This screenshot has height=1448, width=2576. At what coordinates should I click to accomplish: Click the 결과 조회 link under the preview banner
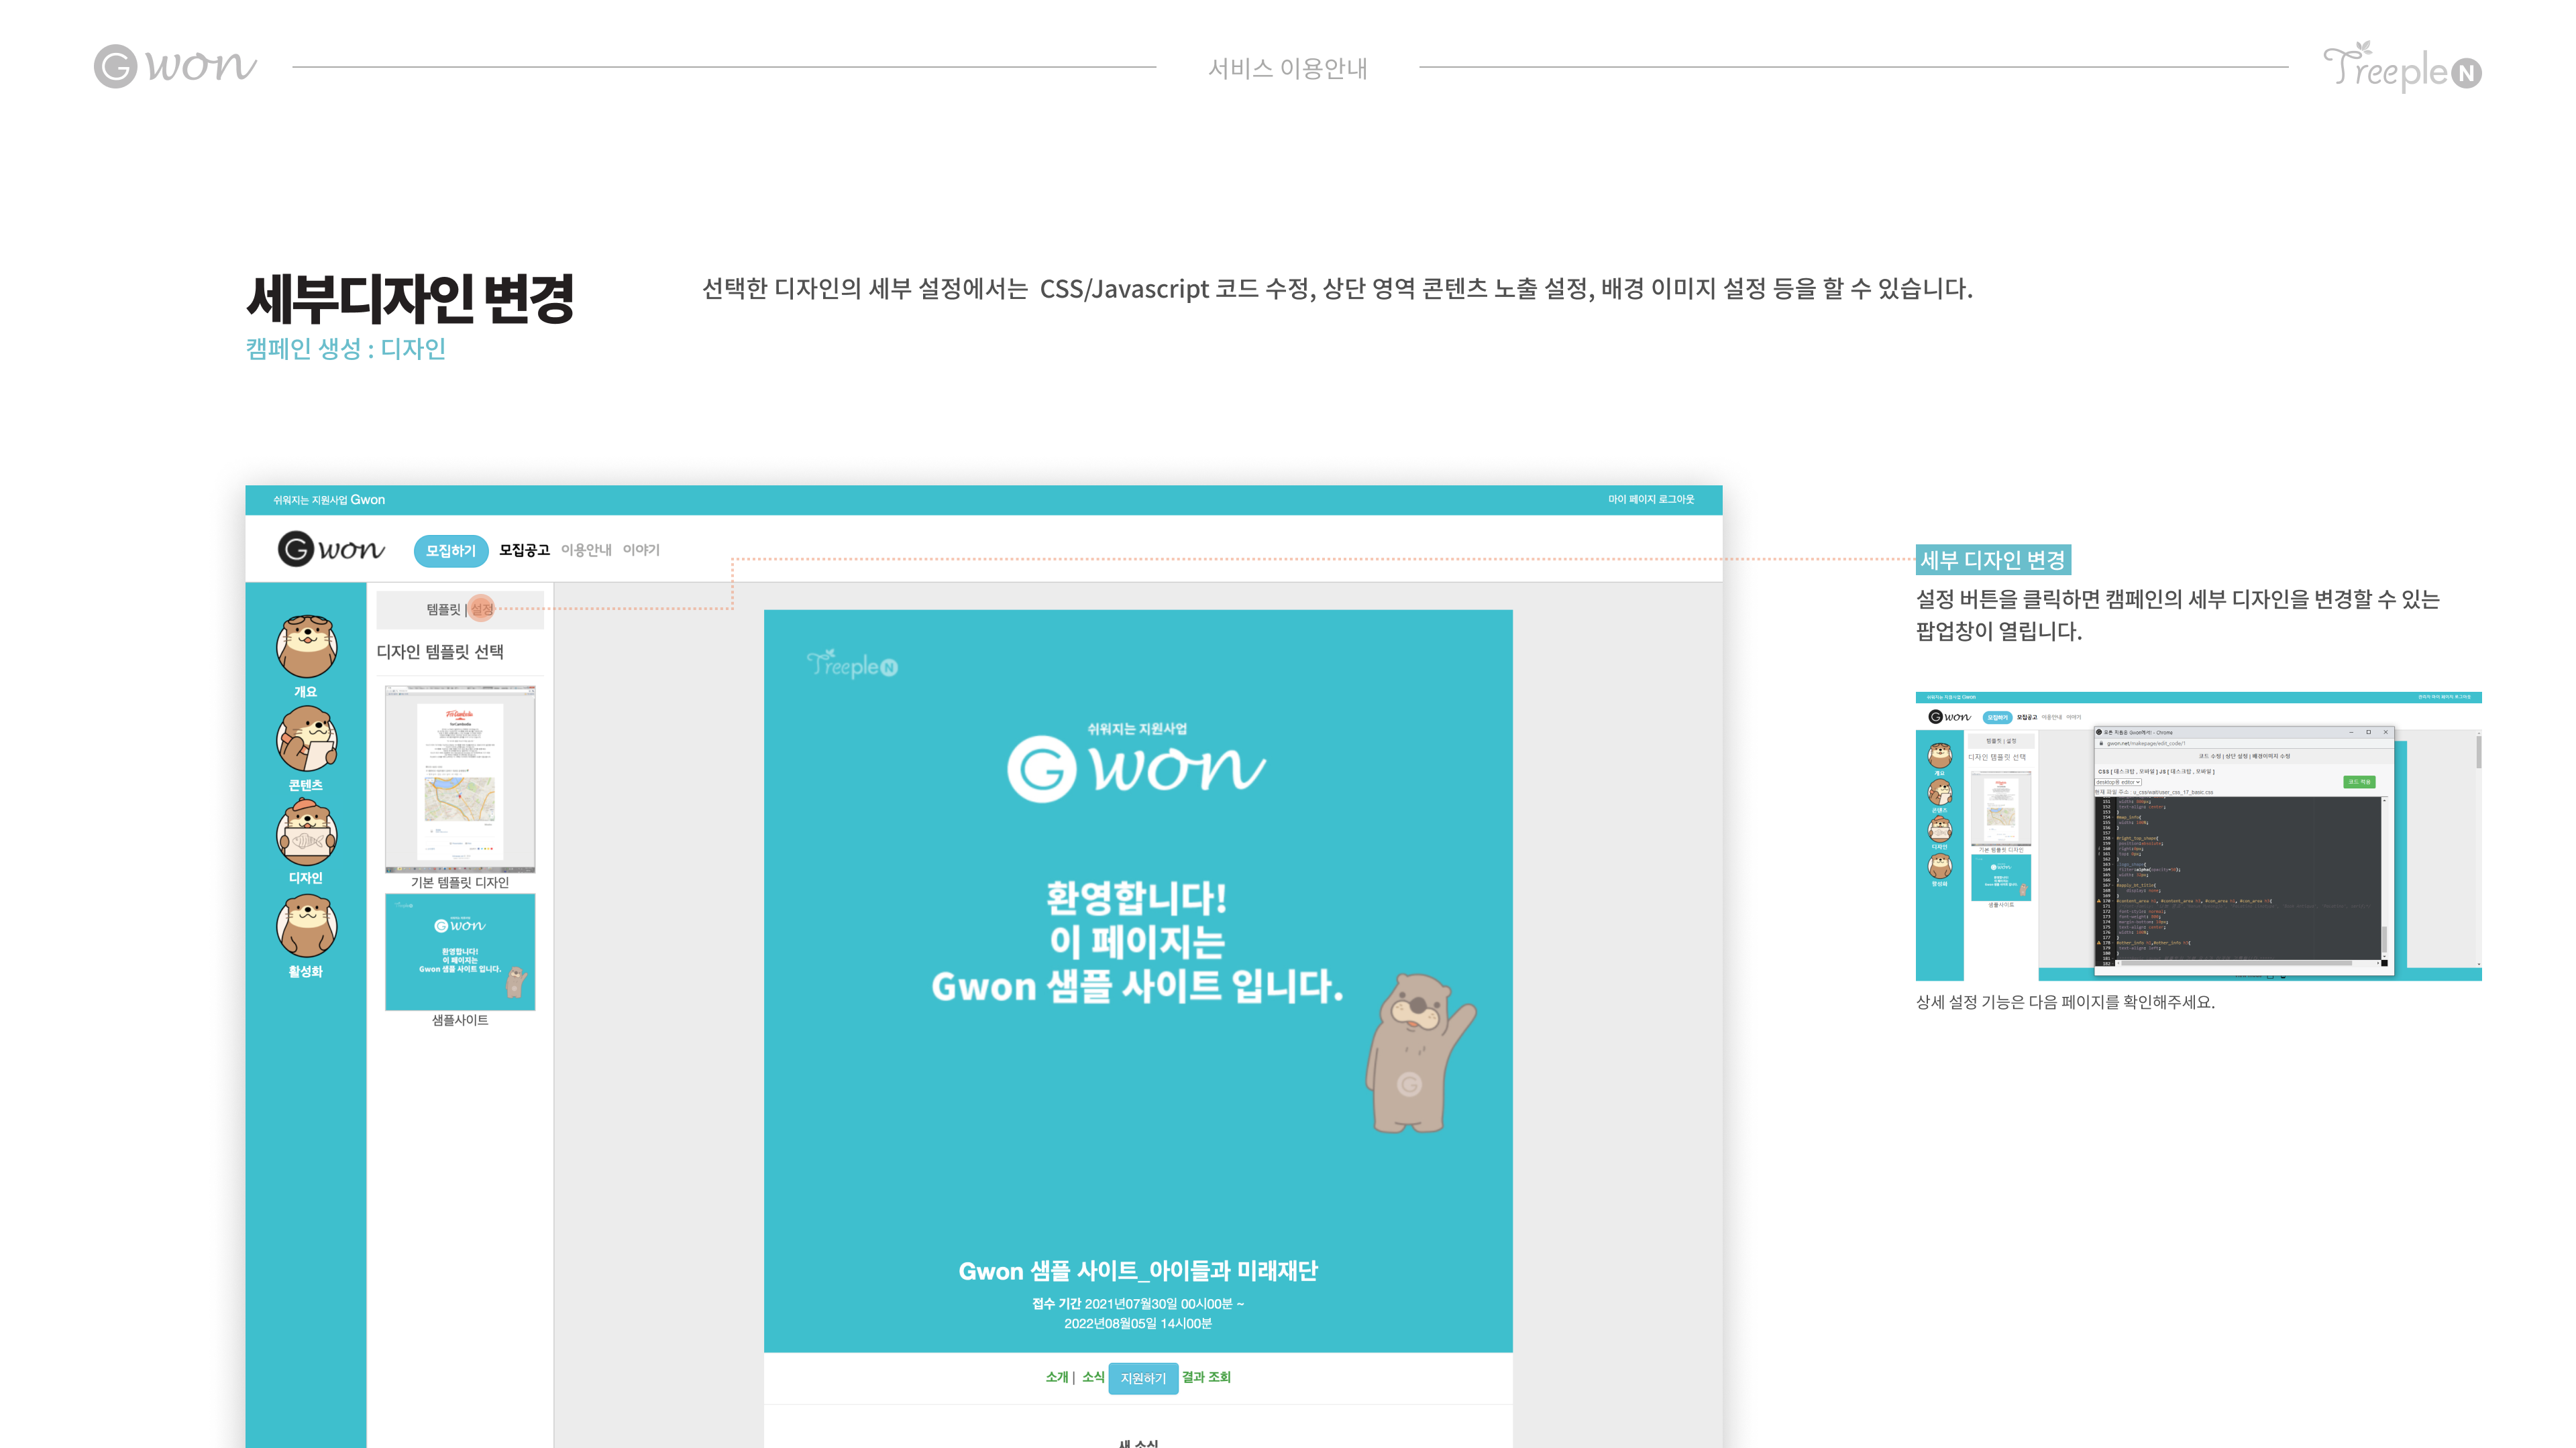click(x=1206, y=1377)
